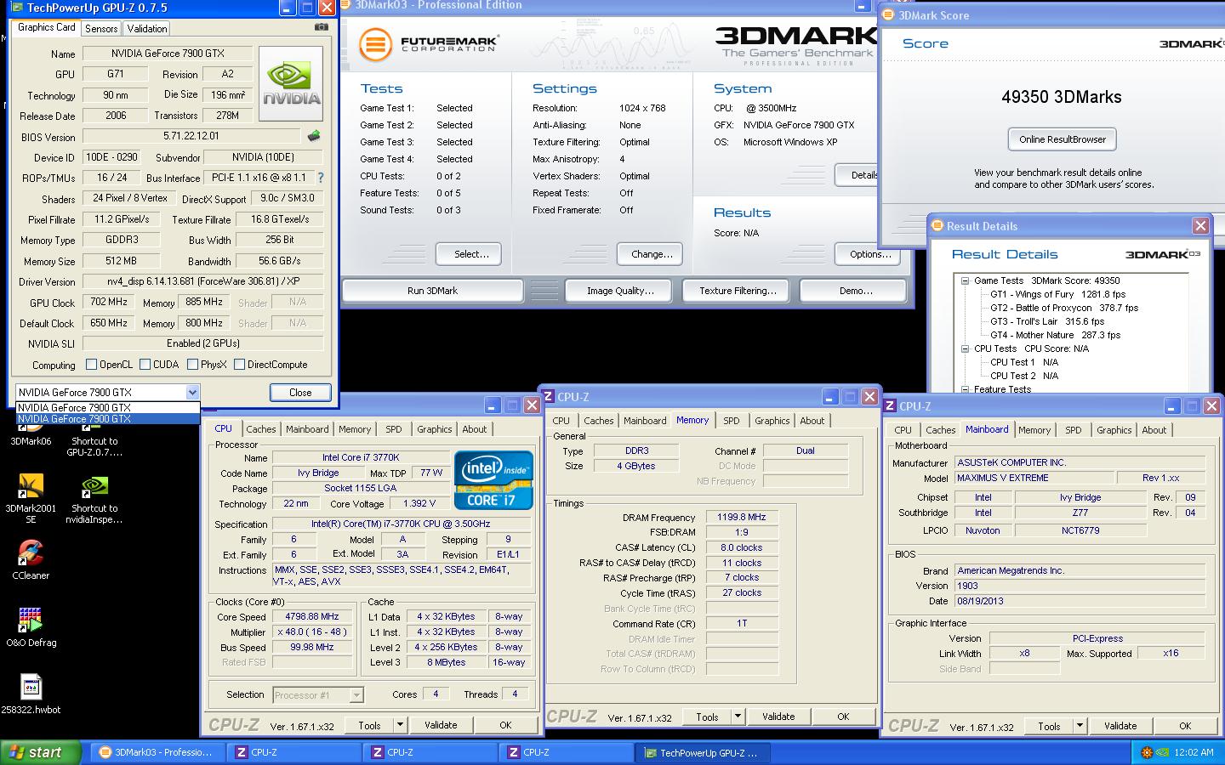Click the CPU-Z mainboard window title icon
The width and height of the screenshot is (1225, 765).
890,406
